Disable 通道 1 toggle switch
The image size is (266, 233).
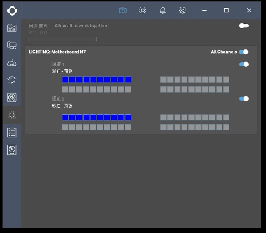tap(244, 64)
